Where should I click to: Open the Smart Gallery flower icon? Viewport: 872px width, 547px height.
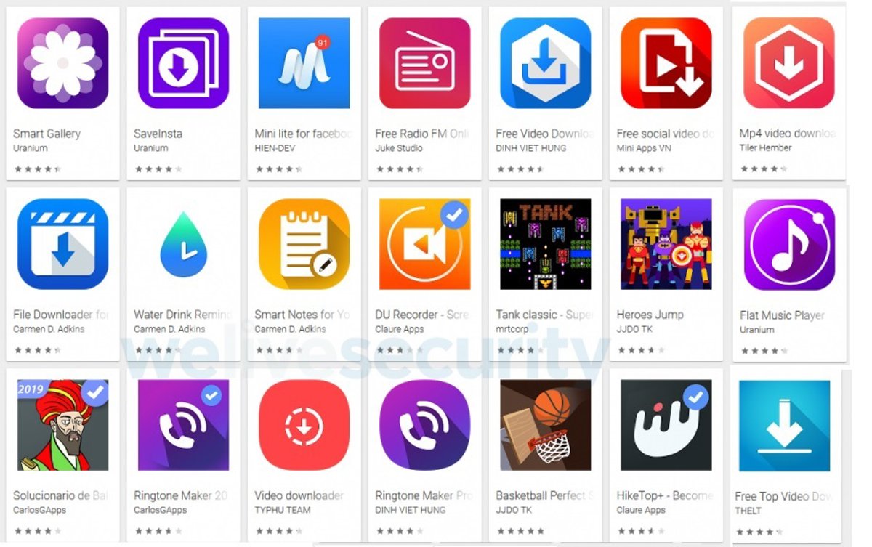(x=62, y=63)
